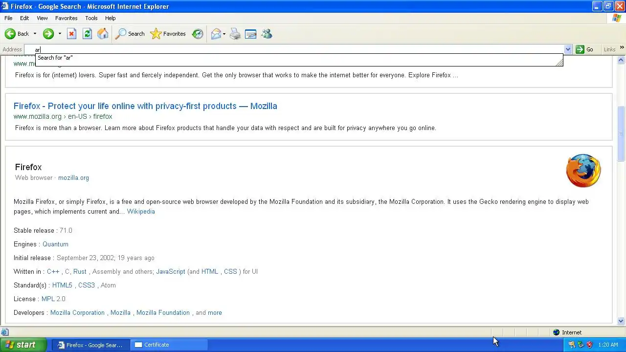Click the Rust language link

[x=80, y=272]
